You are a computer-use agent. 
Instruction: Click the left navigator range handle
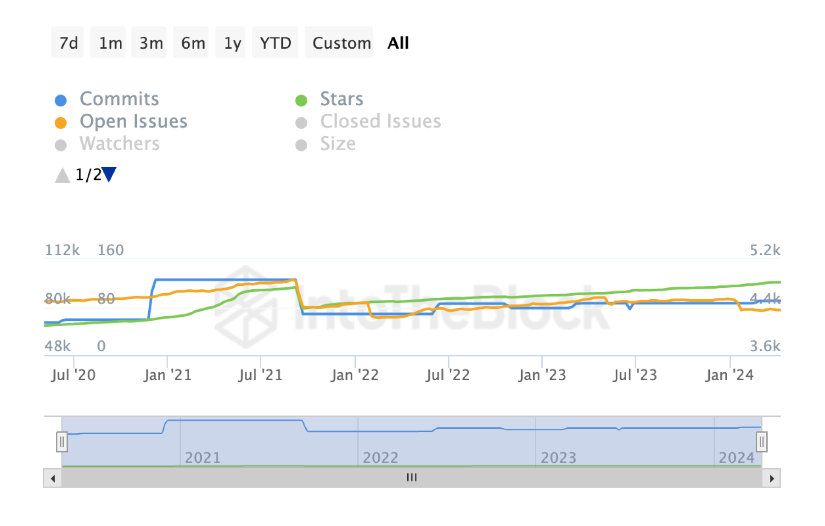(62, 442)
